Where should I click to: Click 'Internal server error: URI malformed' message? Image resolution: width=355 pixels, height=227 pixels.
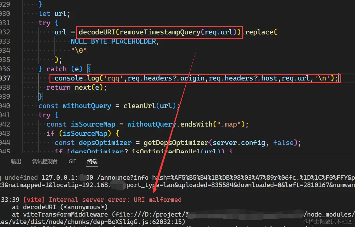[115, 200]
